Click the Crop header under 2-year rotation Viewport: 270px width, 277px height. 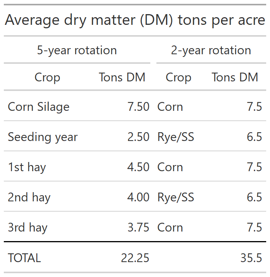point(178,78)
